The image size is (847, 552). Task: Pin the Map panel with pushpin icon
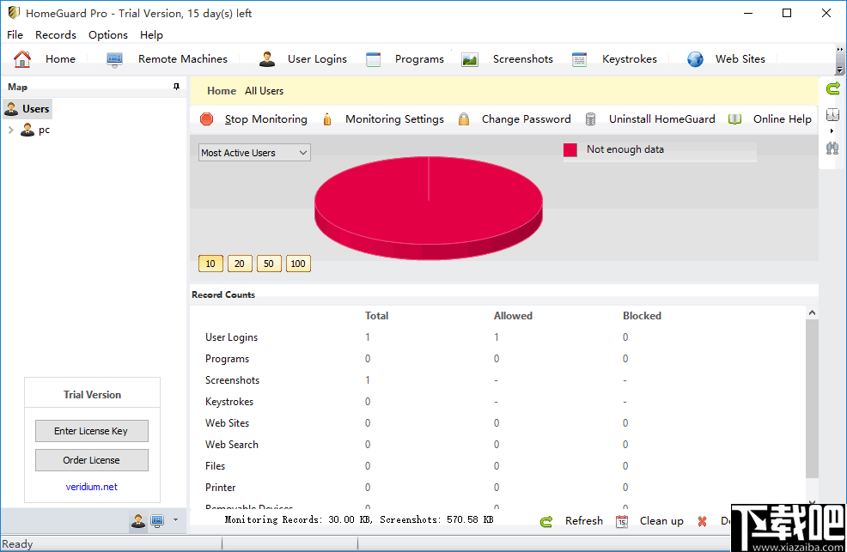pos(176,87)
